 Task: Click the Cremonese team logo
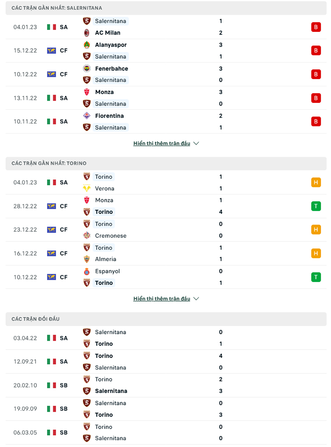(87, 236)
